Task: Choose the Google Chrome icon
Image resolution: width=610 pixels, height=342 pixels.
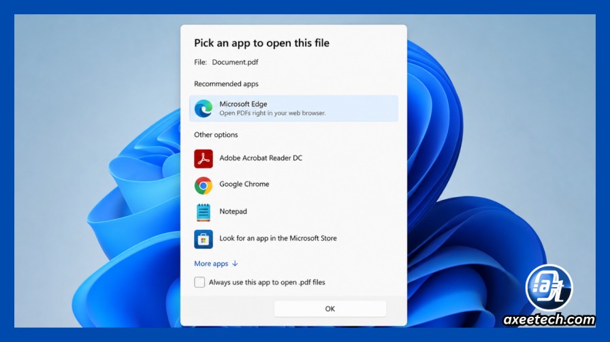Action: click(x=204, y=186)
